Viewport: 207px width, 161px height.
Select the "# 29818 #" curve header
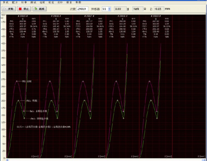pos(122,16)
